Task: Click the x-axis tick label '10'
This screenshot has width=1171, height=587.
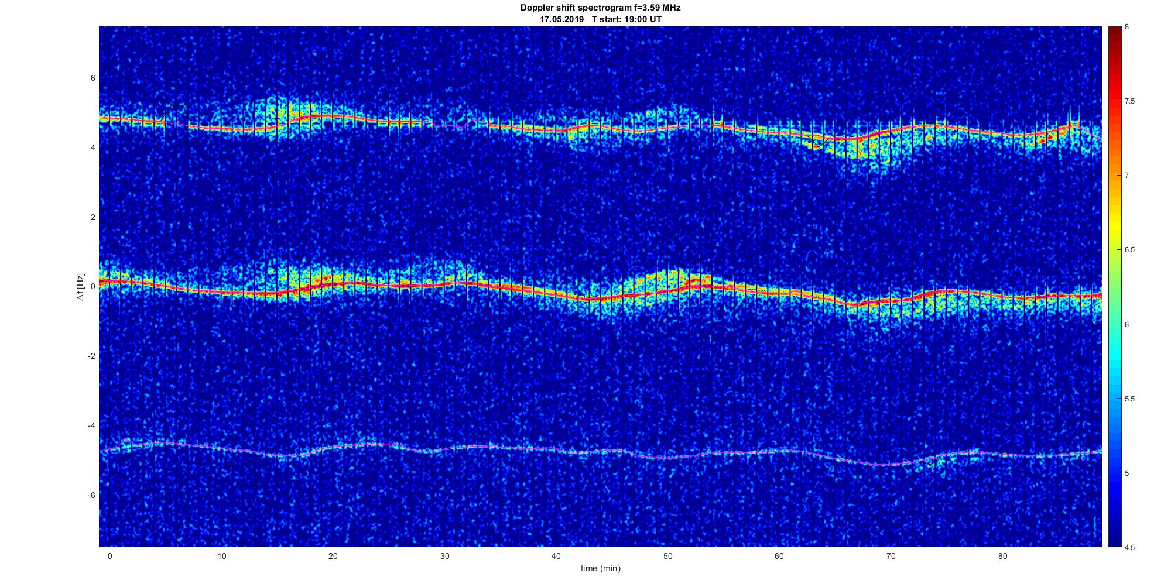Action: pos(221,556)
